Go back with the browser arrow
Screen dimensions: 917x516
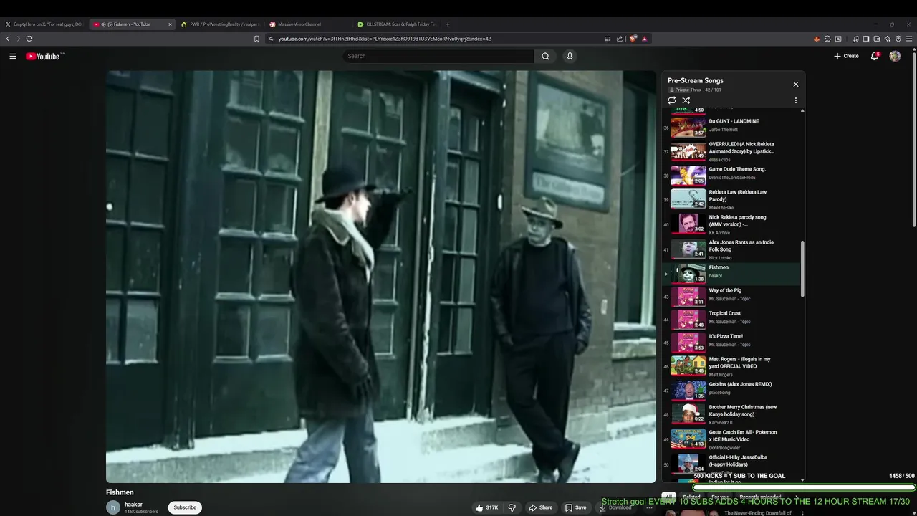pos(8,39)
